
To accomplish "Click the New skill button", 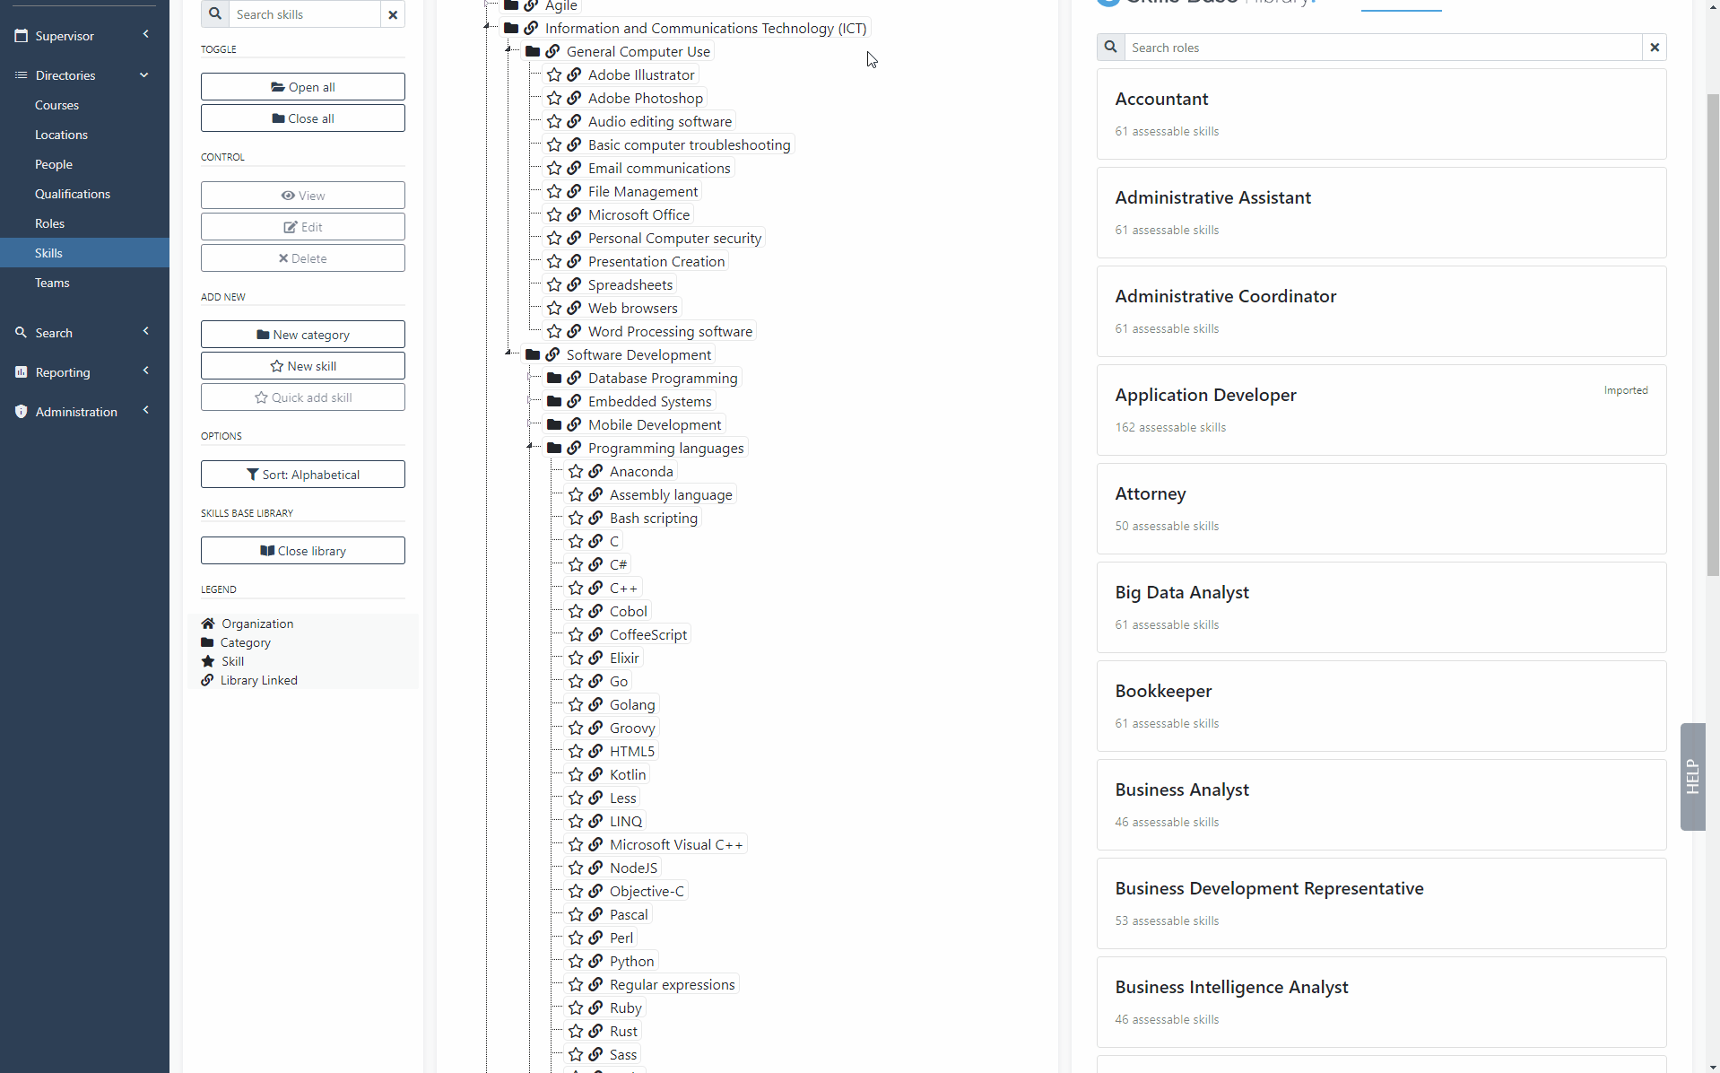I will (303, 366).
